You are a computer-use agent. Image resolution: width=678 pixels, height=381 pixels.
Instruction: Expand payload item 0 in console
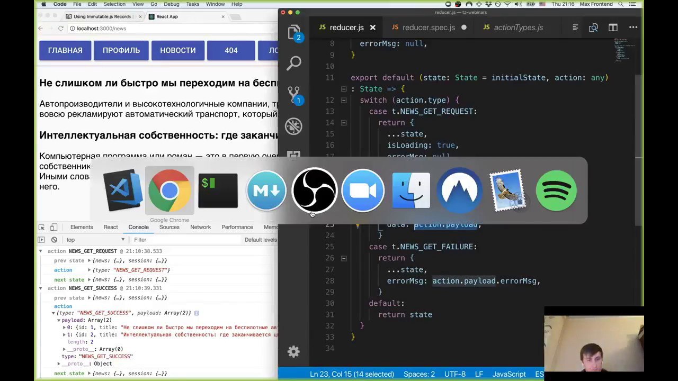64,328
